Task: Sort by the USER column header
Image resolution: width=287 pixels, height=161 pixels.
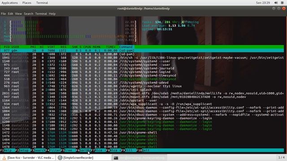Action: point(15,47)
